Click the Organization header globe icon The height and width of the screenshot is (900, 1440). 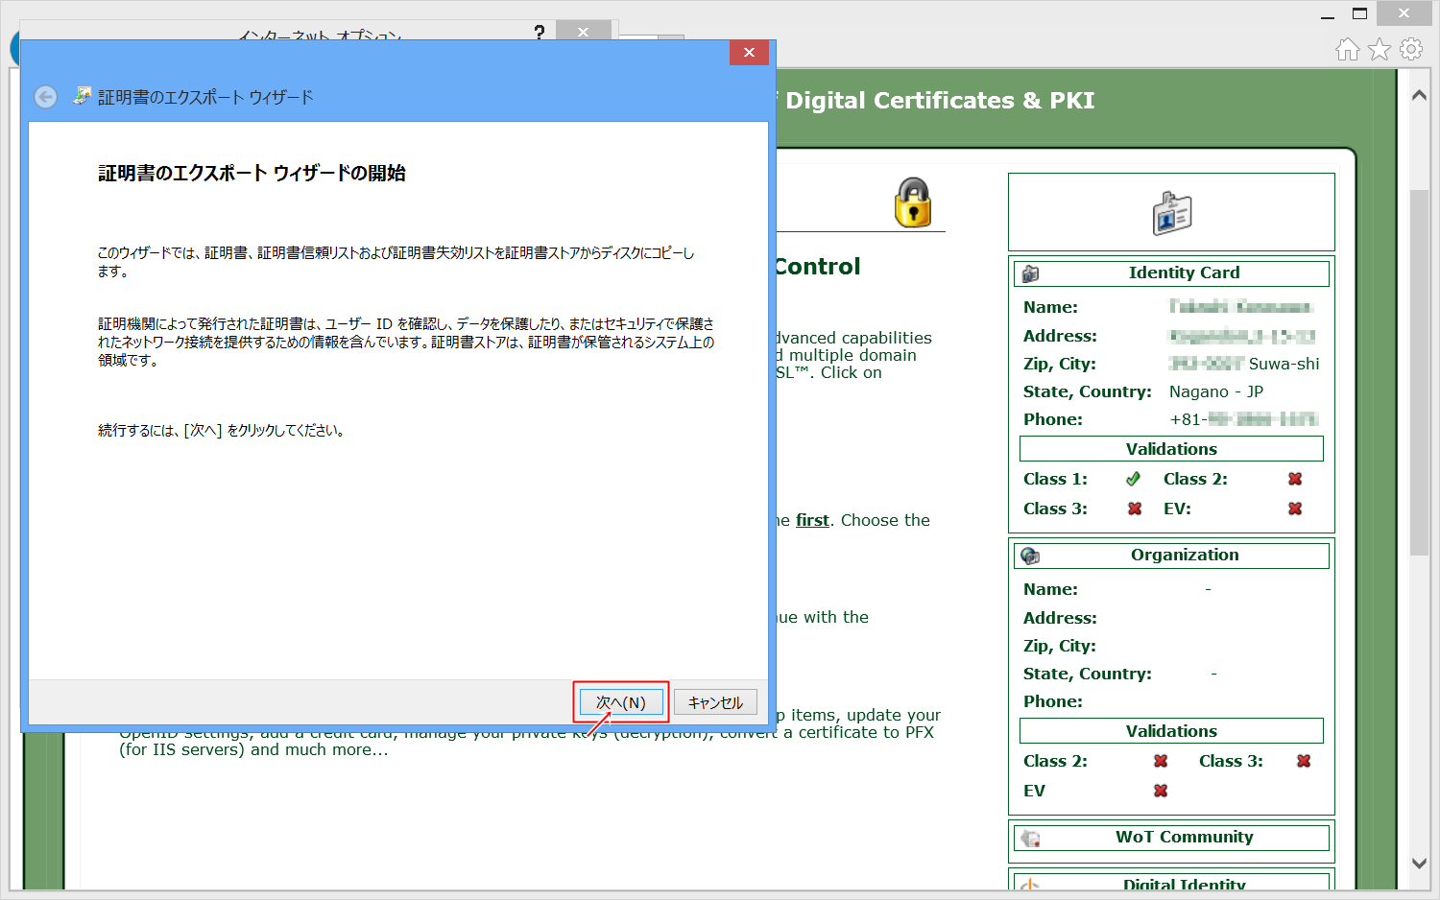(x=1031, y=556)
